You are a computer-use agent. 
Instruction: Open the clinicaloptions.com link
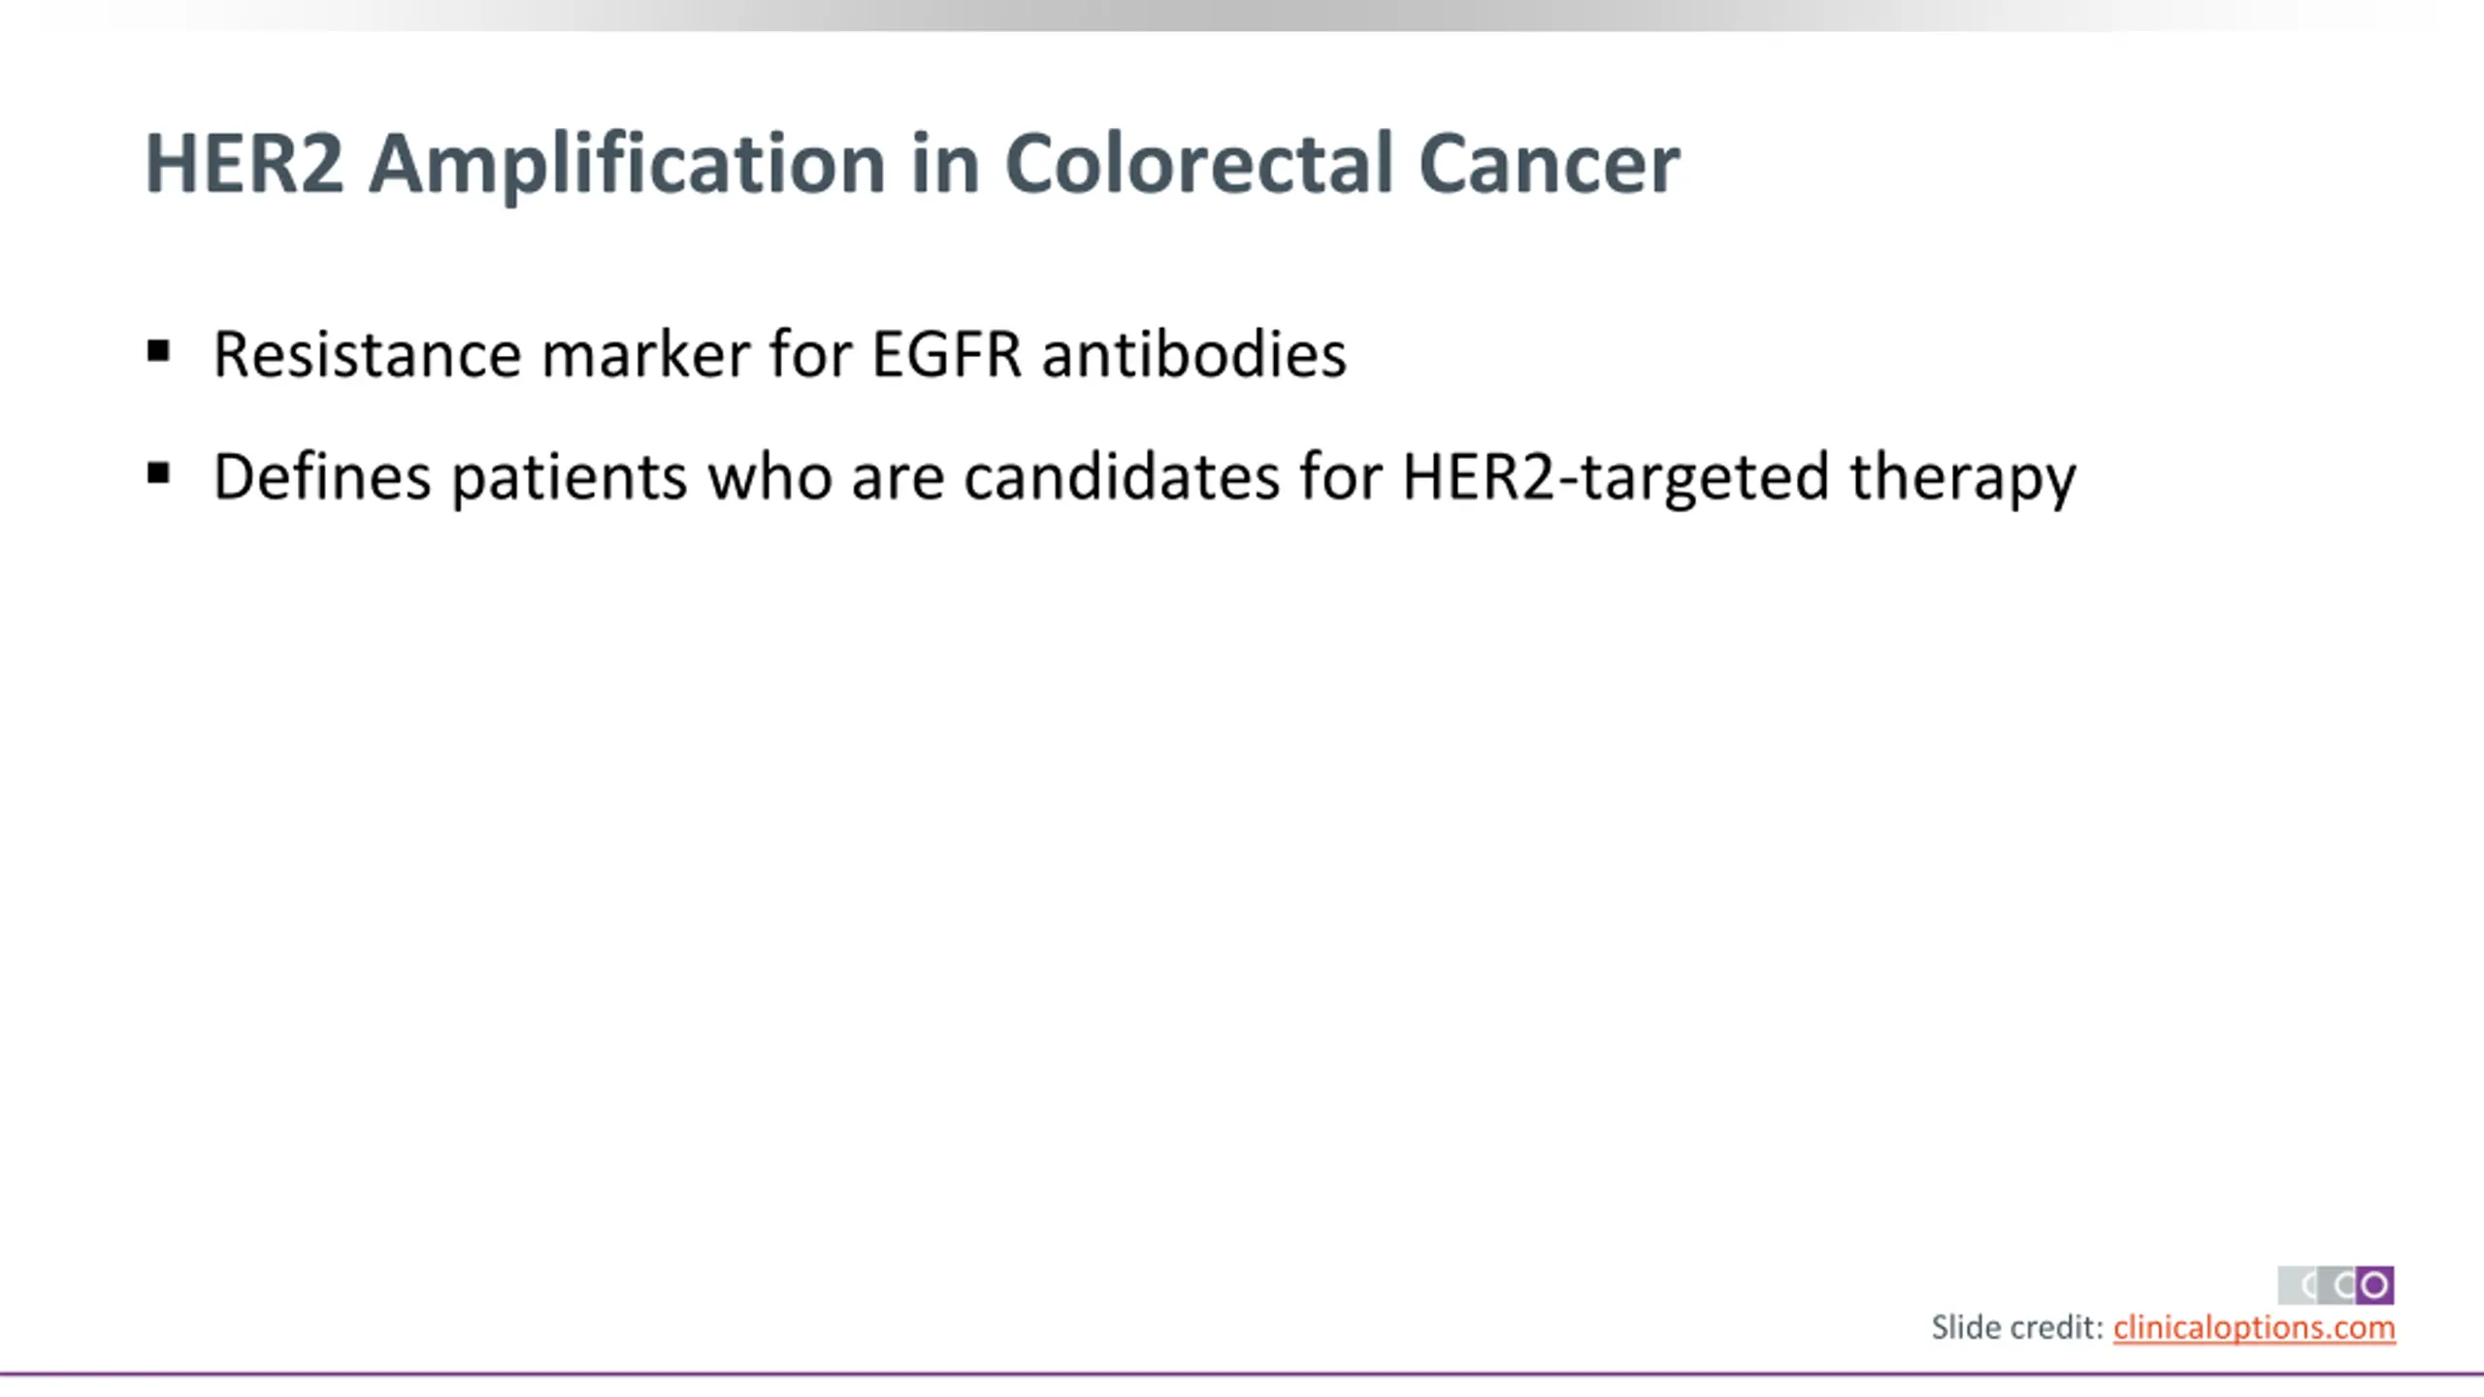click(2254, 1327)
